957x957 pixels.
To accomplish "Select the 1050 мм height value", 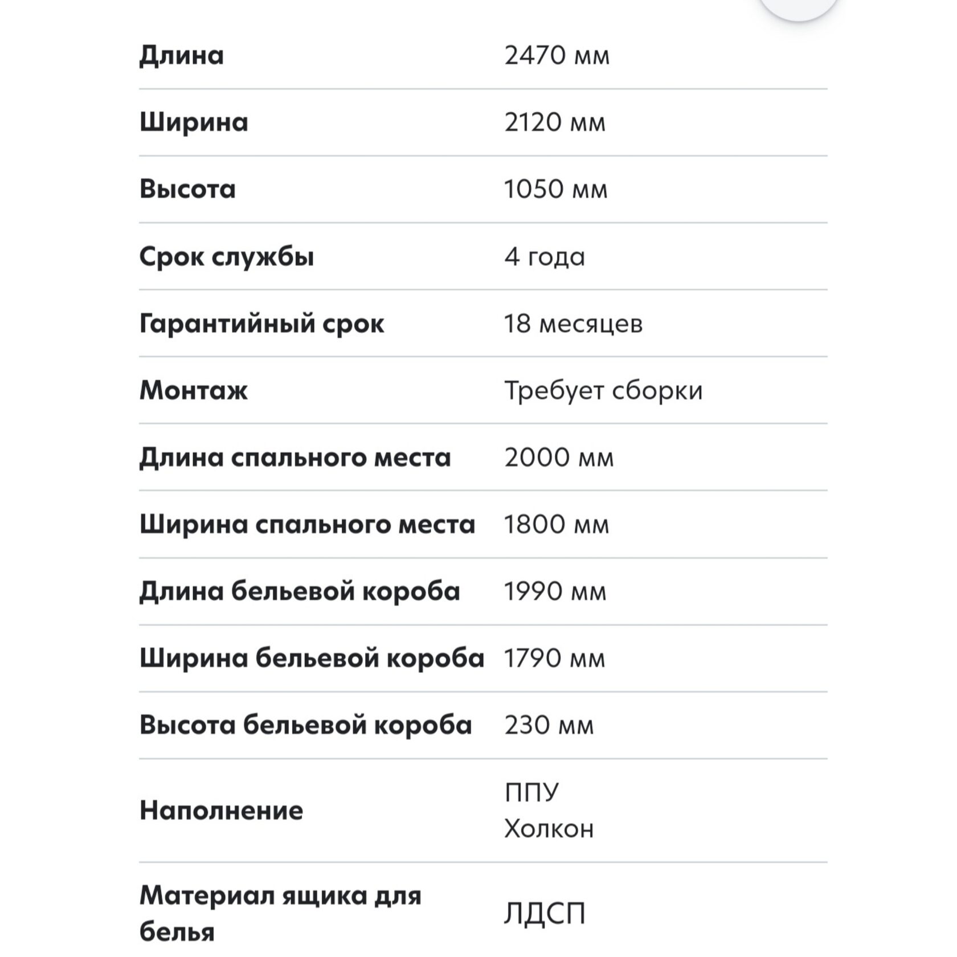I will point(555,189).
